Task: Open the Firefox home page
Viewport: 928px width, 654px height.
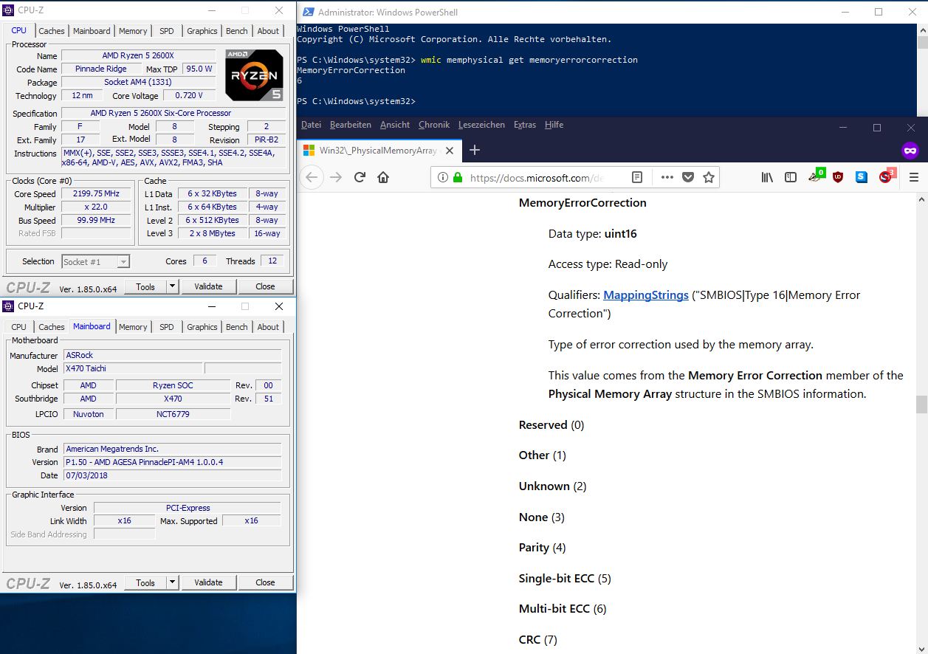Action: 383,177
